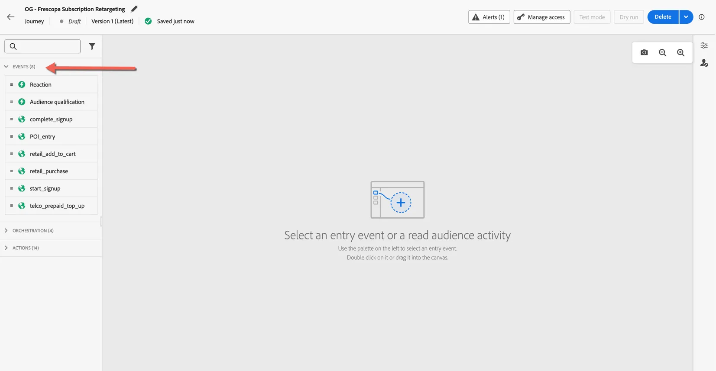Image resolution: width=716 pixels, height=371 pixels.
Task: Grab drag handle of start_signup row
Action: (x=12, y=188)
